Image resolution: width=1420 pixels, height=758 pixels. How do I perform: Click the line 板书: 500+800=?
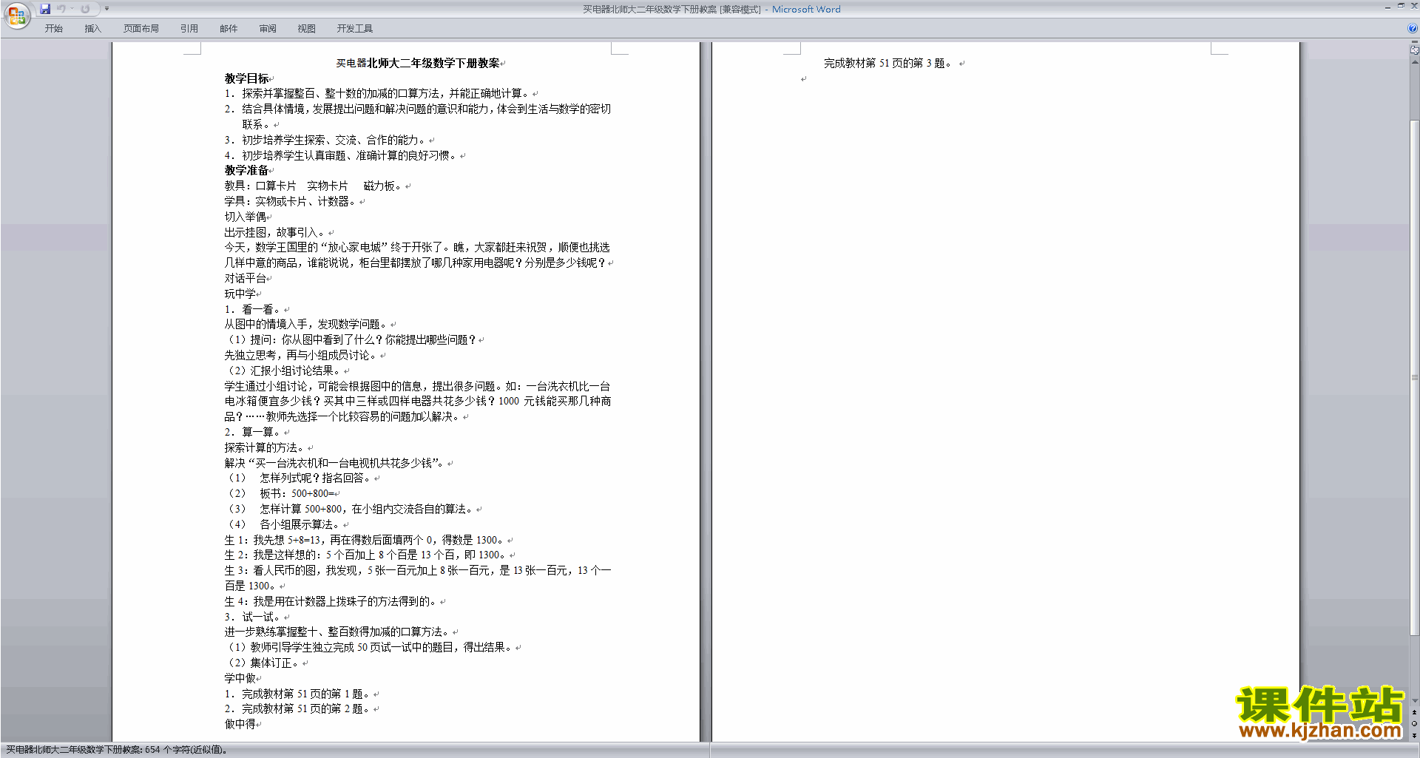pos(281,493)
